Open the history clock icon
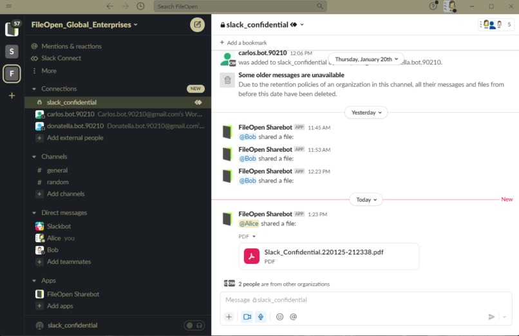Viewport: 519px width, 336px height. (x=140, y=6)
